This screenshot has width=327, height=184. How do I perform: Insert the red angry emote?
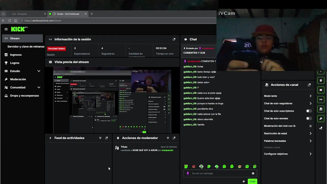194,167
